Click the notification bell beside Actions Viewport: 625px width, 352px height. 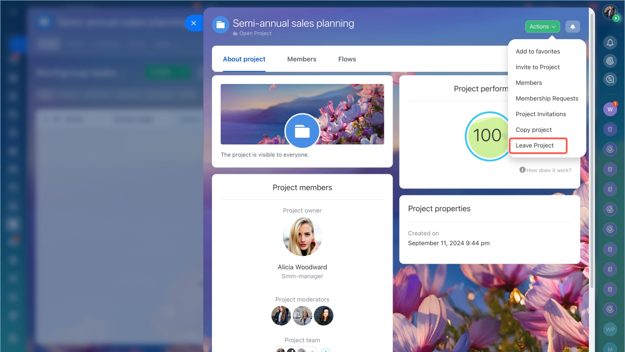tap(572, 27)
